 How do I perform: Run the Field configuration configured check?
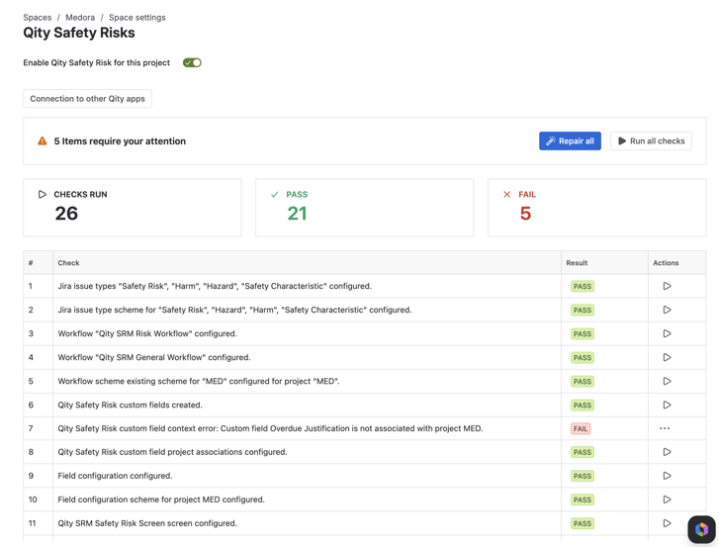click(667, 476)
